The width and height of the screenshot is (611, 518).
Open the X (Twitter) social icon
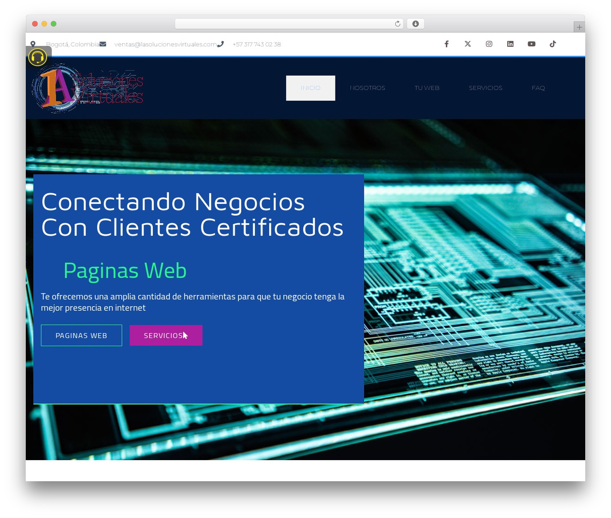pyautogui.click(x=468, y=44)
